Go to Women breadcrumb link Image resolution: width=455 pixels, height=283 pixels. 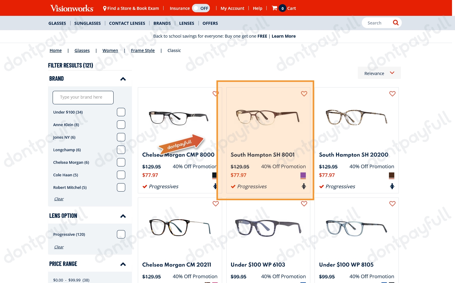point(110,51)
